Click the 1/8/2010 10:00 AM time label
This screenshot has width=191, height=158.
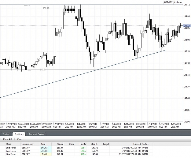[x=117, y=126]
